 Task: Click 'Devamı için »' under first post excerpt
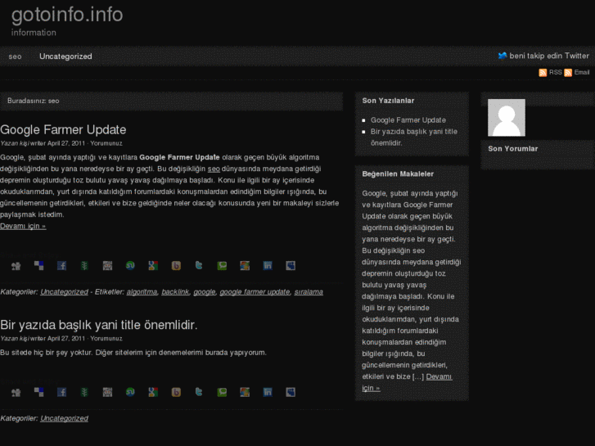23,226
